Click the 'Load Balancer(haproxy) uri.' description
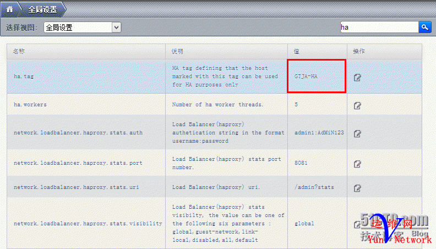The height and width of the screenshot is (249, 436). click(216, 187)
